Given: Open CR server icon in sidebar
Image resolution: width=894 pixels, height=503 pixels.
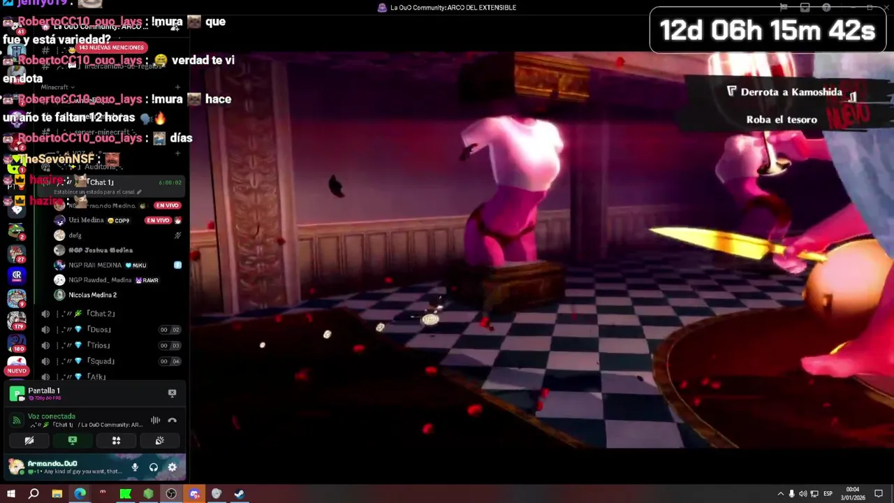Looking at the screenshot, I should pos(17,275).
